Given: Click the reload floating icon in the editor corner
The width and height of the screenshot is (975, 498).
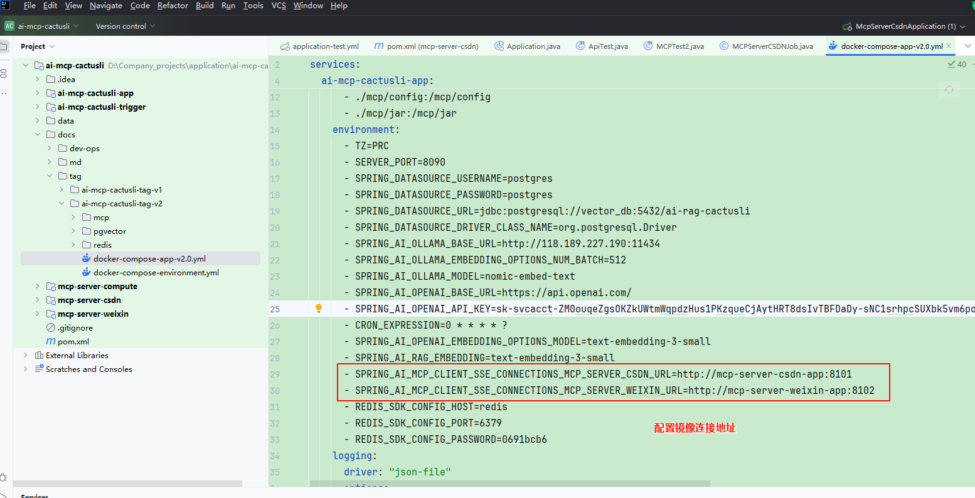Looking at the screenshot, I should pyautogui.click(x=949, y=90).
